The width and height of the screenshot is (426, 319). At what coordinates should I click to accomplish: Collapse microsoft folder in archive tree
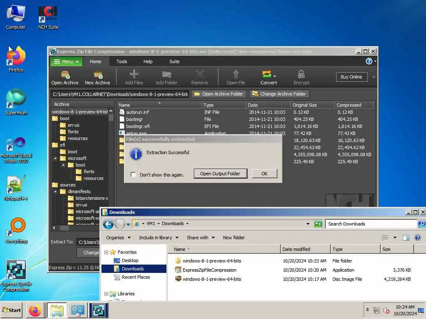(x=55, y=158)
